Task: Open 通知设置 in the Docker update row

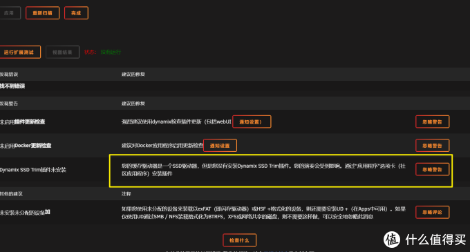Action: (x=220, y=146)
